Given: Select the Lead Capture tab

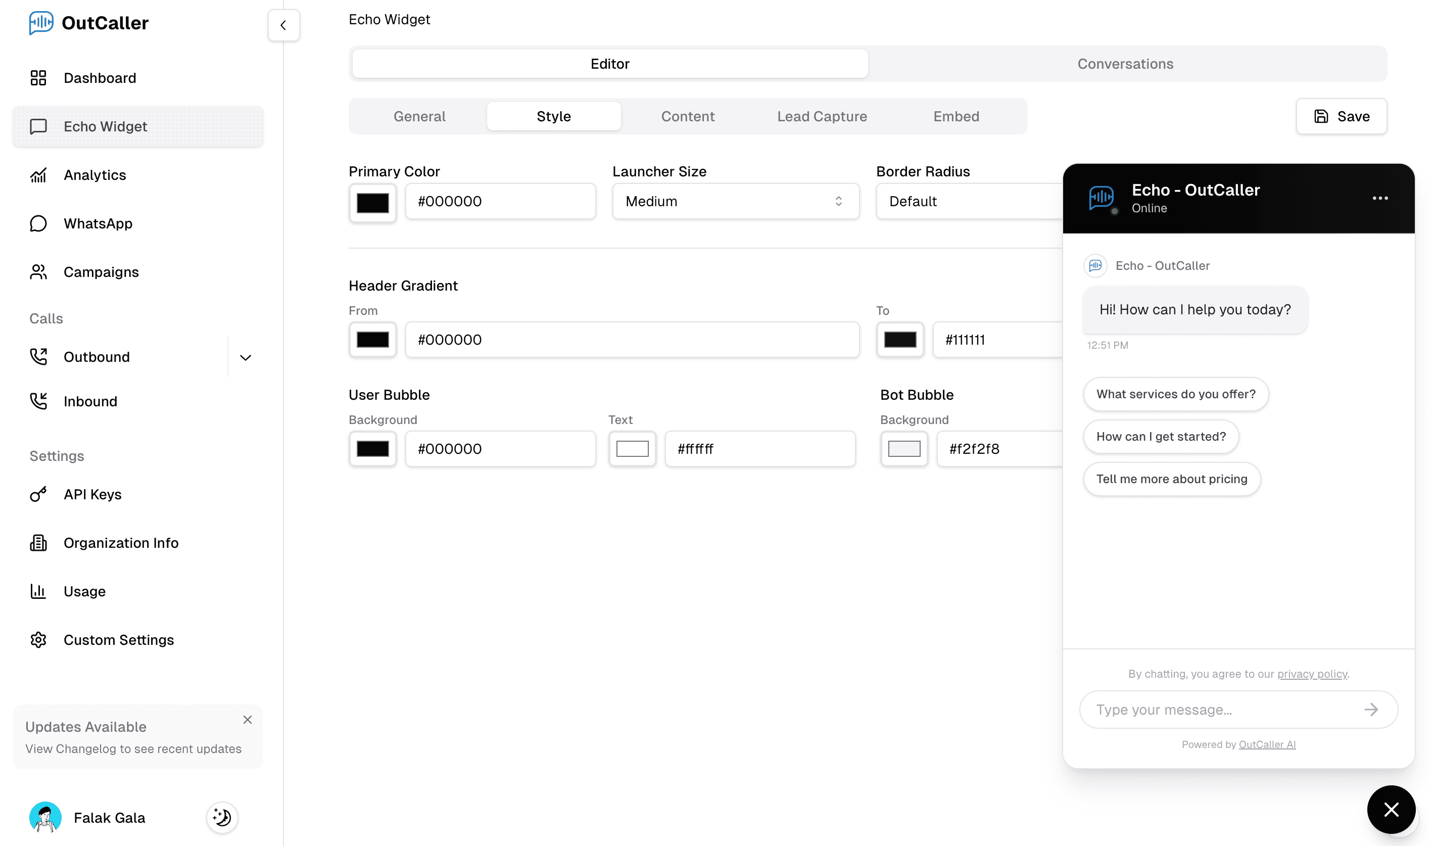Looking at the screenshot, I should (x=822, y=116).
